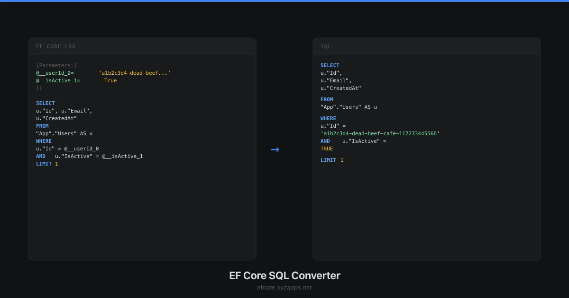Click the u."Id" = line in SQL output
This screenshot has height=298, width=569.
(333, 126)
